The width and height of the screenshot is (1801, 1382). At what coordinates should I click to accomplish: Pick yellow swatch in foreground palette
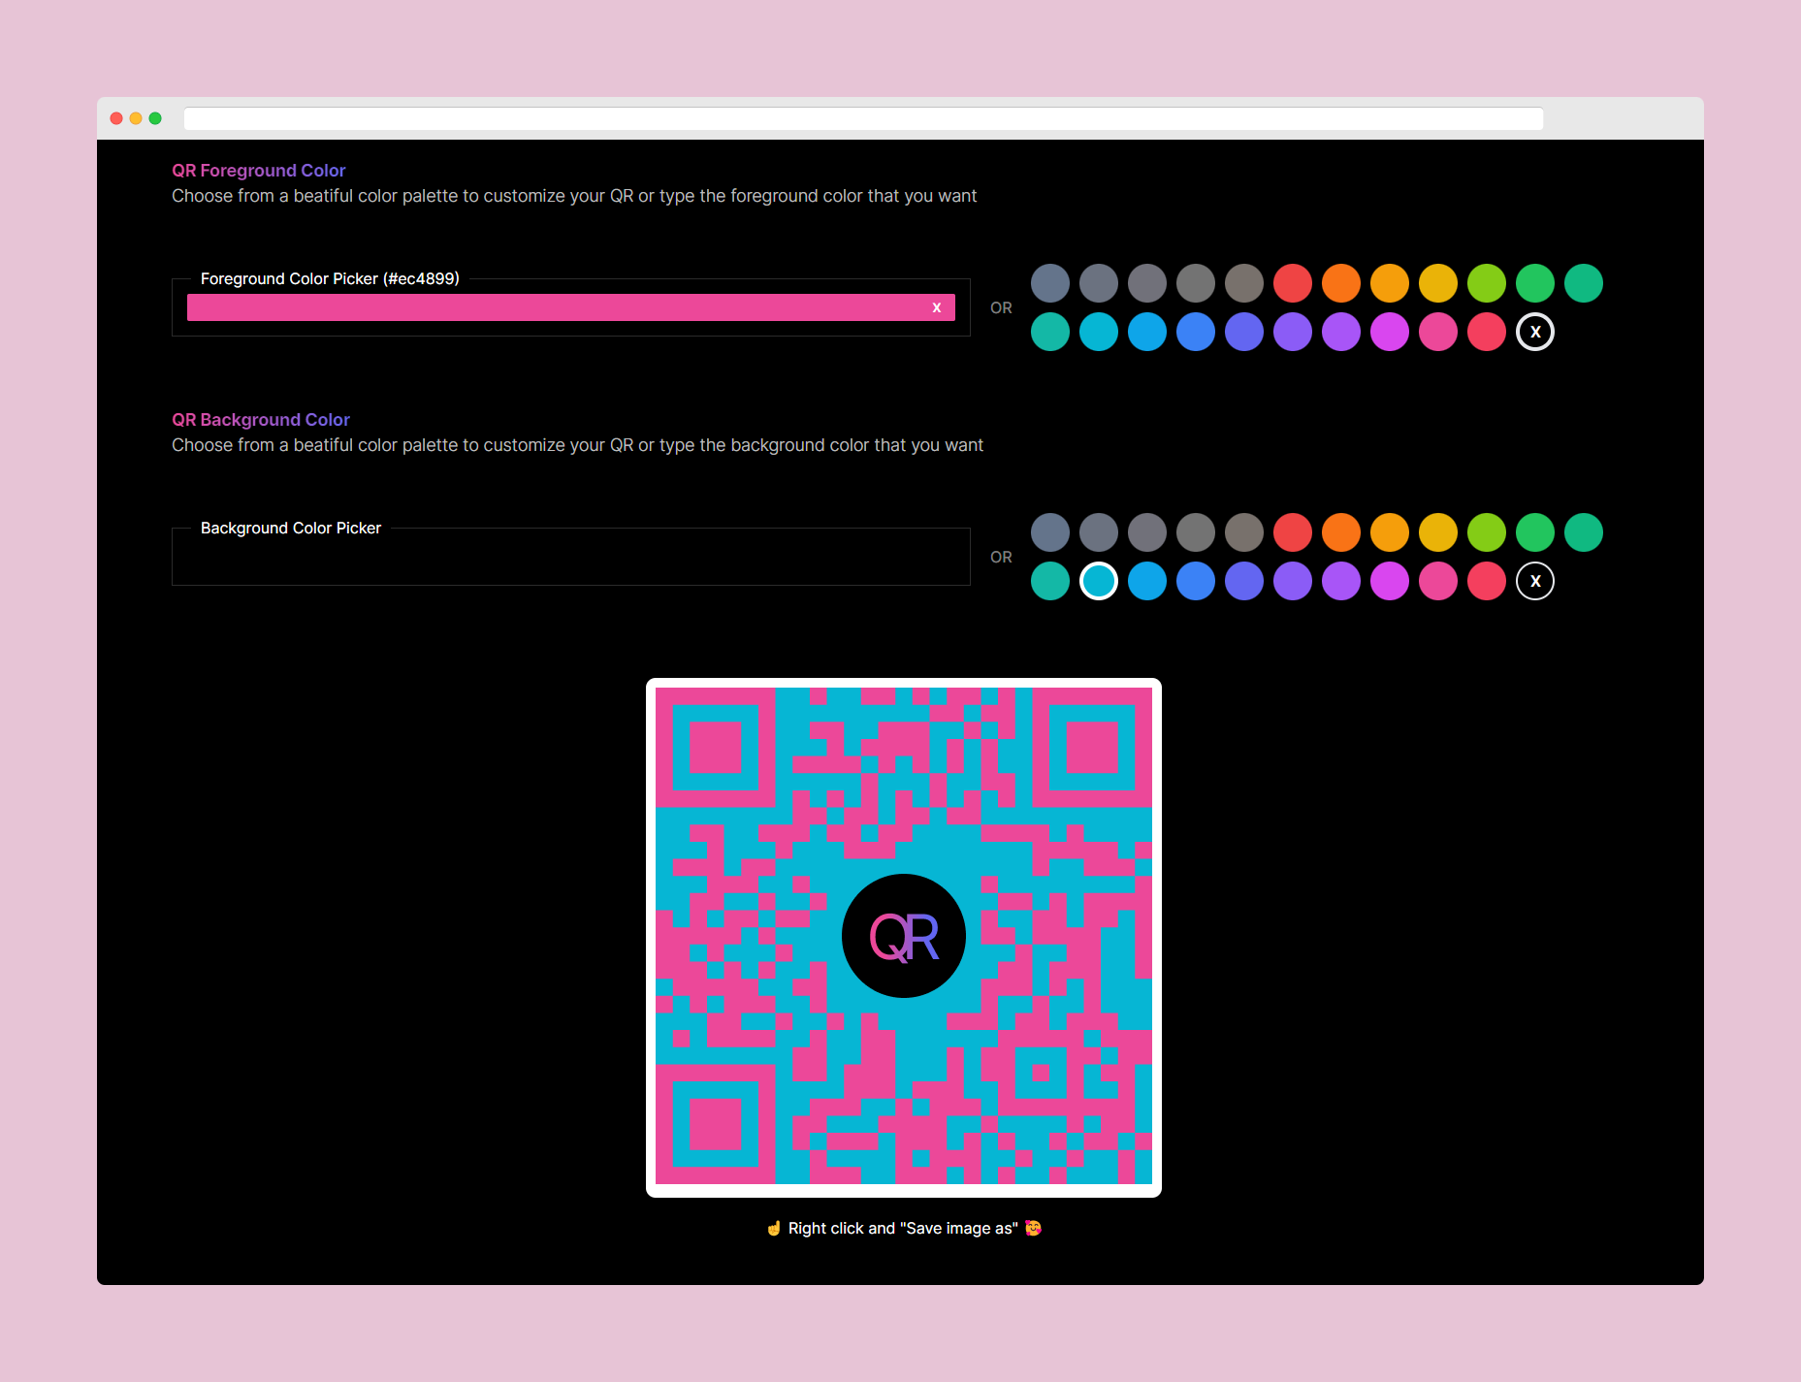(1438, 283)
